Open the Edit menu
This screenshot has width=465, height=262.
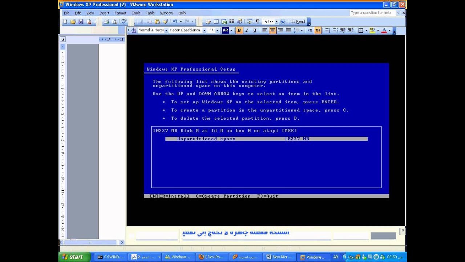[x=78, y=13]
